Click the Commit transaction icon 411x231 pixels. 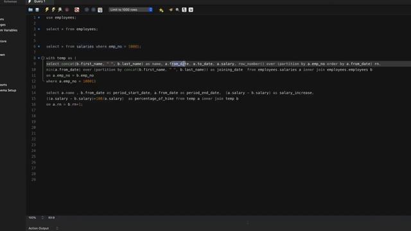[87, 10]
